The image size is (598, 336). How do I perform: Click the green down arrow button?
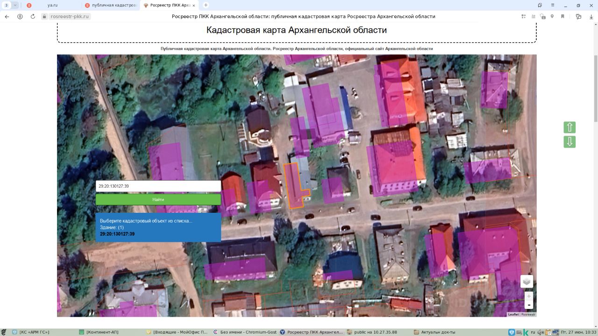pos(570,142)
